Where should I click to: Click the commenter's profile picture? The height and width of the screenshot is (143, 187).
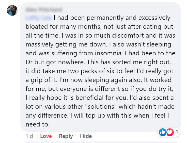(x=12, y=10)
